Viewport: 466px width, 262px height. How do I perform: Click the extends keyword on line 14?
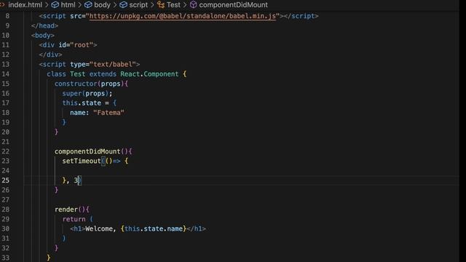pyautogui.click(x=103, y=74)
